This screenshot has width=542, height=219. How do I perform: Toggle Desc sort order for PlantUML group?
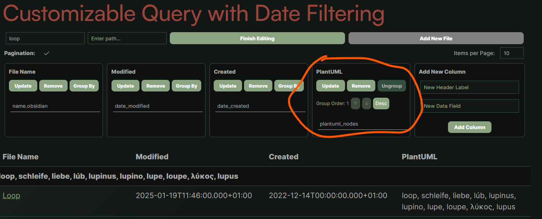tap(381, 104)
